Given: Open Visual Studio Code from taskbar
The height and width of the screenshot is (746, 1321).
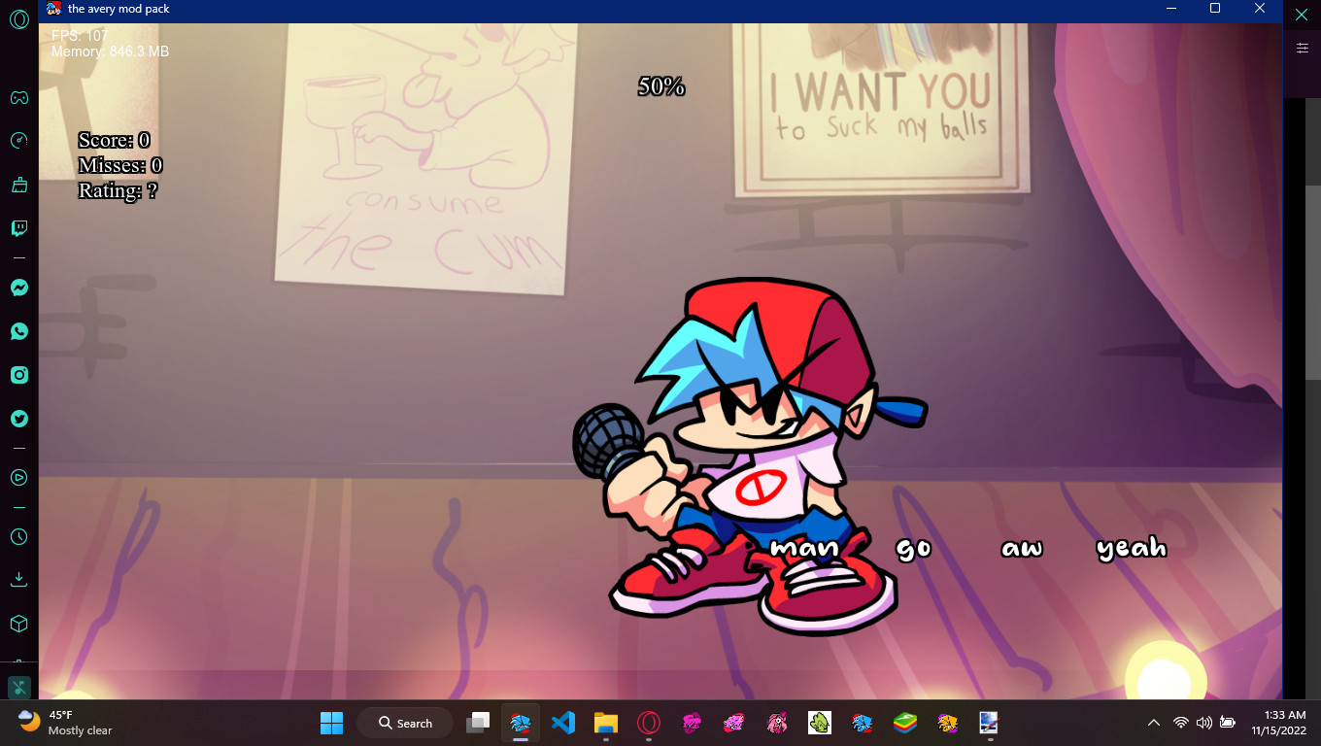Looking at the screenshot, I should point(562,723).
